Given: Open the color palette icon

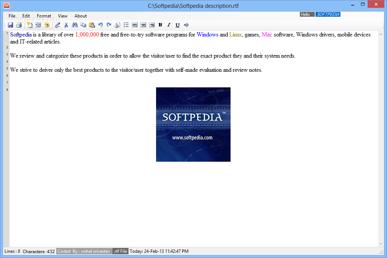Looking at the screenshot, I should 47,25.
